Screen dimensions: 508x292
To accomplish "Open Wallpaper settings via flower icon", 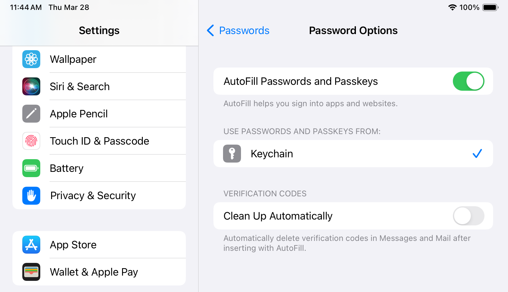I will (31, 59).
